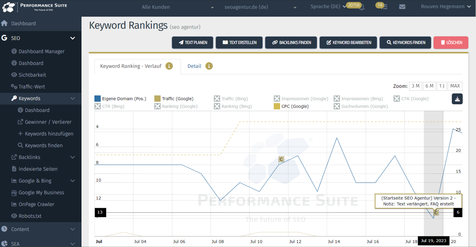Set chart zoom to 3 M
Image resolution: width=476 pixels, height=247 pixels.
pyautogui.click(x=416, y=86)
